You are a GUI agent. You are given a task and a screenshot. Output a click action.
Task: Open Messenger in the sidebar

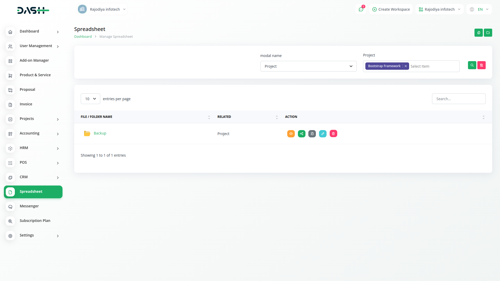tap(29, 206)
